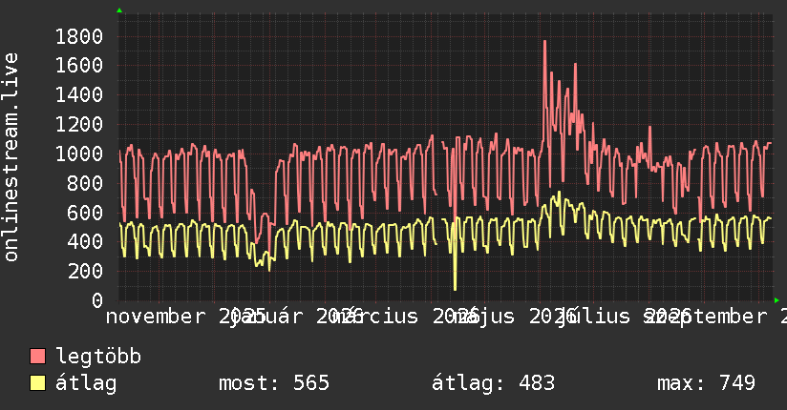Click the 'most: 565' value
Image resolution: width=787 pixels, height=410 pixels.
[274, 383]
